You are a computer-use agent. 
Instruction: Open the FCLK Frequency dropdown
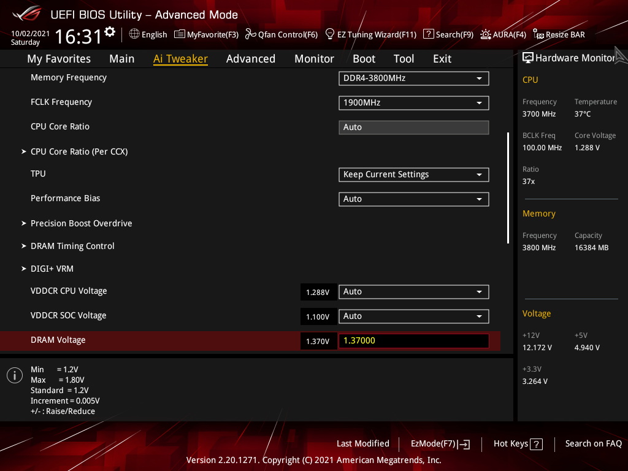(x=414, y=103)
